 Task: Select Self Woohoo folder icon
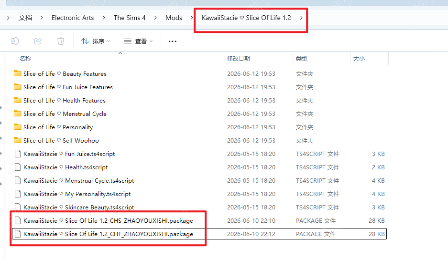(17, 140)
